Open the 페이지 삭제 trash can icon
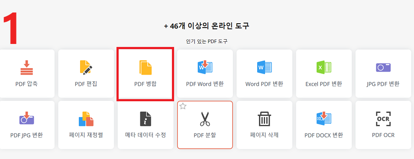This screenshot has width=414, height=159. (264, 119)
